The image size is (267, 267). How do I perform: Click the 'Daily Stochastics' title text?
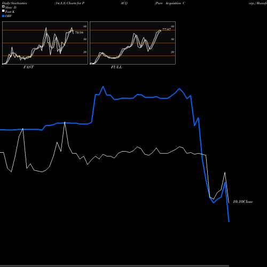click(x=14, y=3)
